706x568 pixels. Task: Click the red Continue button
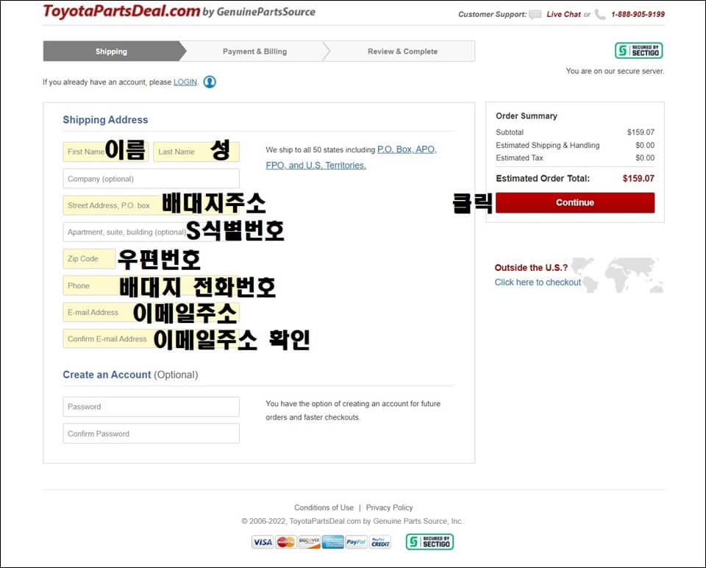[x=575, y=202]
